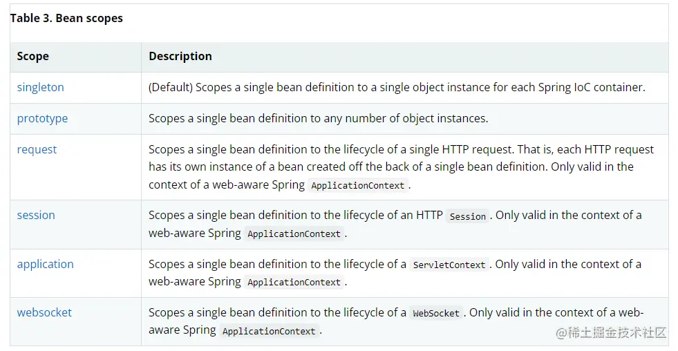The width and height of the screenshot is (678, 351).
Task: Click ApplicationContext code in websocket row
Action: click(x=269, y=332)
